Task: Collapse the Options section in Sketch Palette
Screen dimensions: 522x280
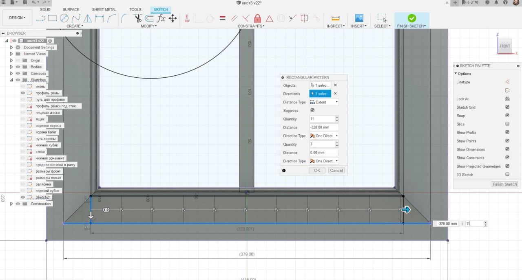Action: pyautogui.click(x=456, y=74)
